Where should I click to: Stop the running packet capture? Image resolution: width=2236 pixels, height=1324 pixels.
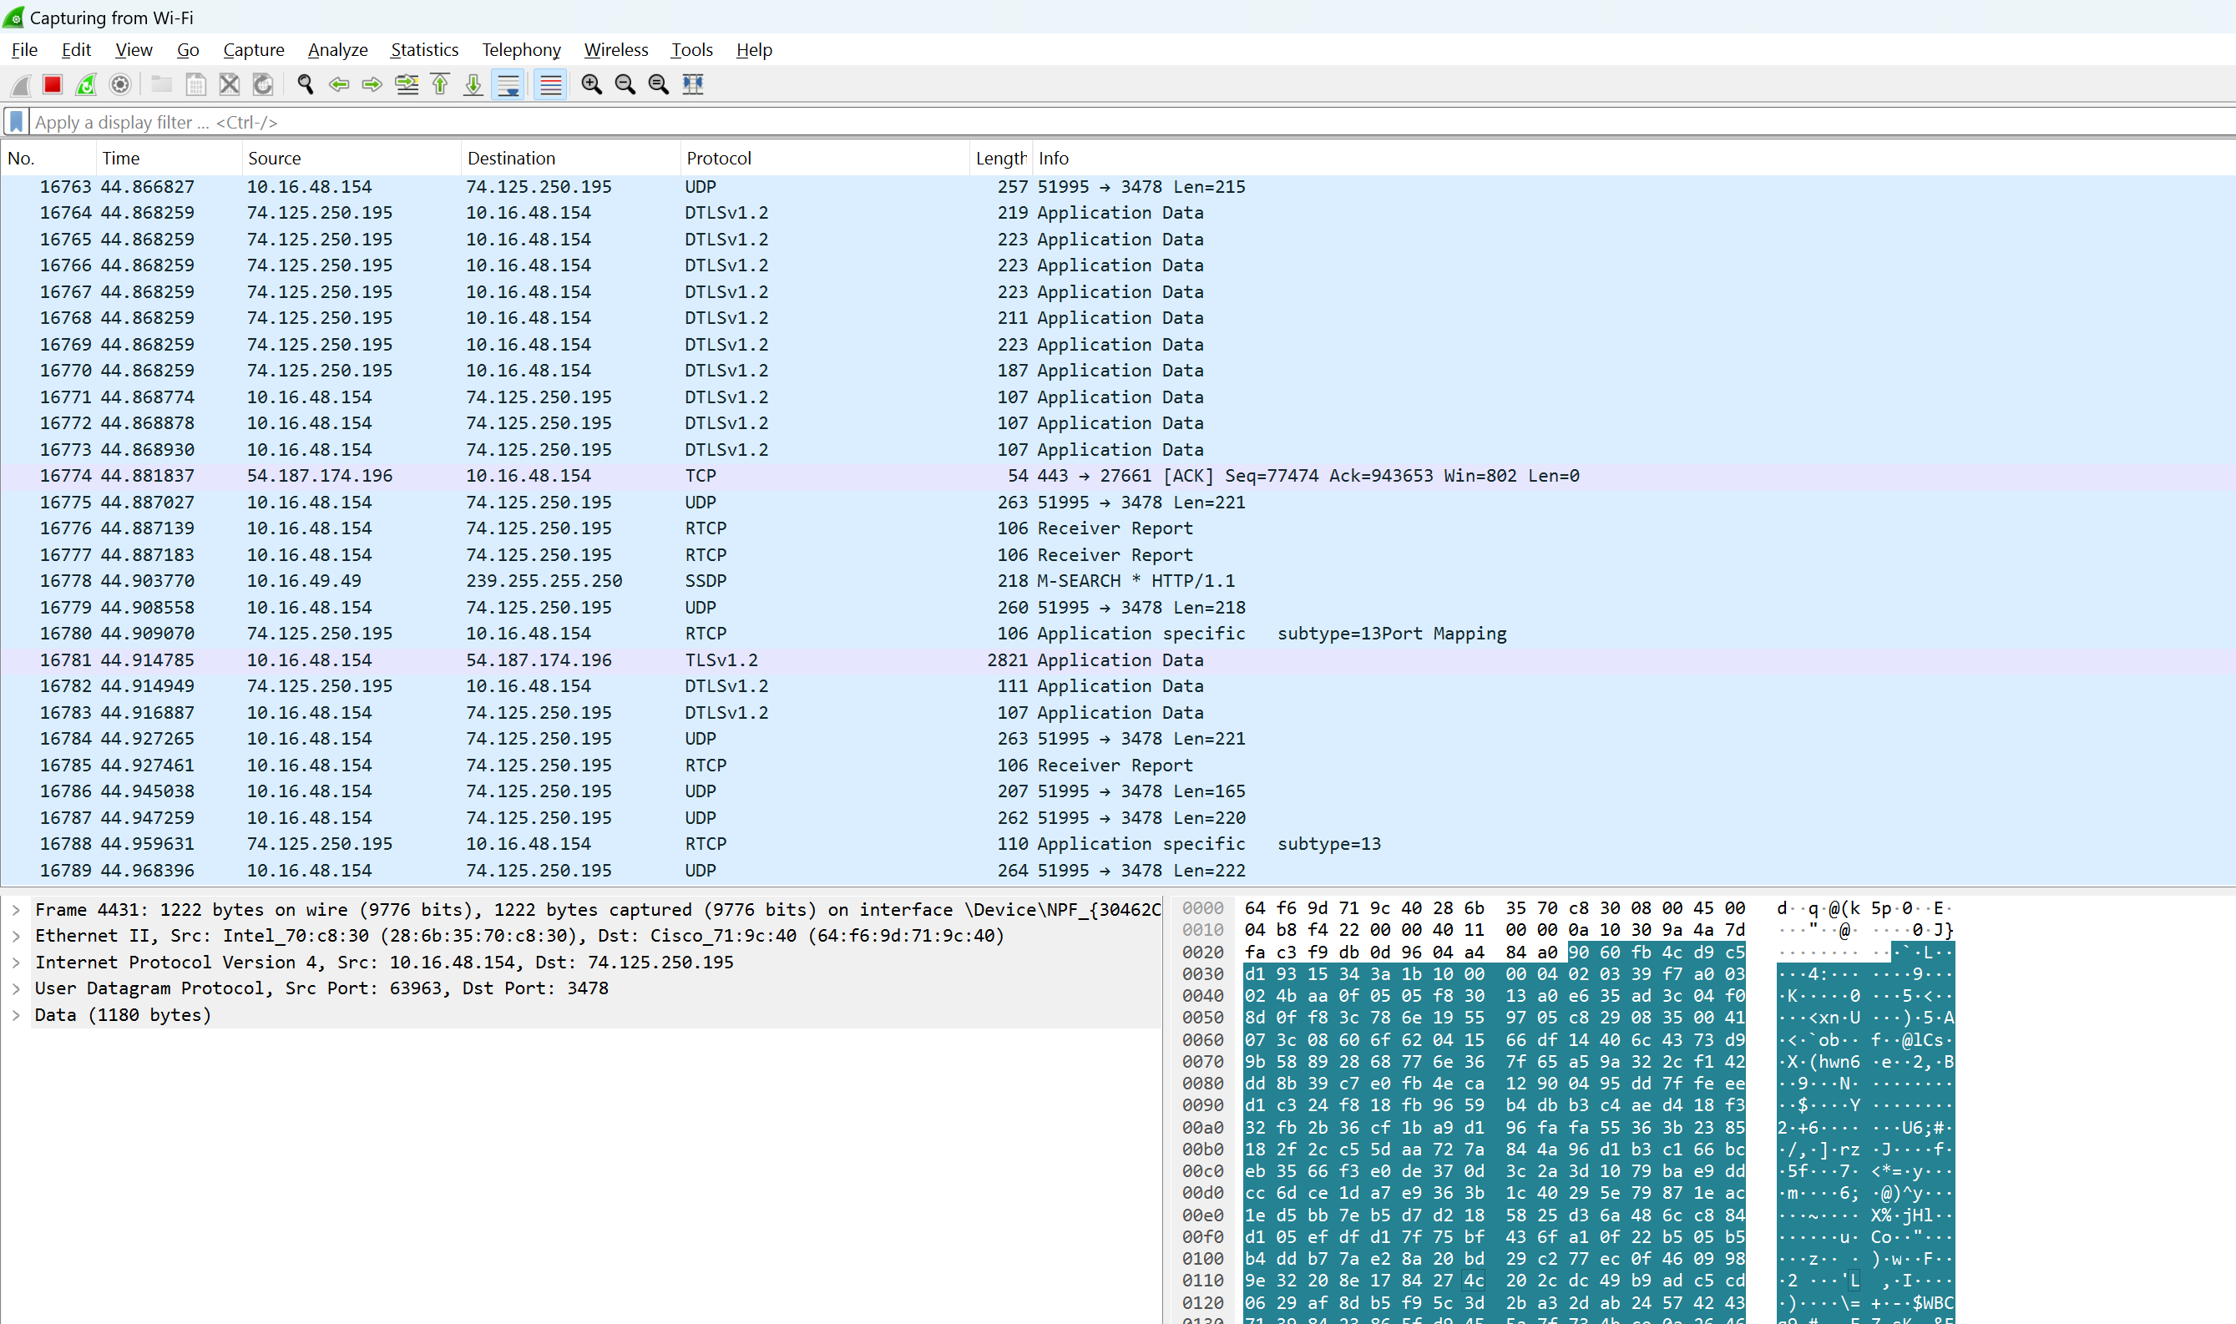53,85
